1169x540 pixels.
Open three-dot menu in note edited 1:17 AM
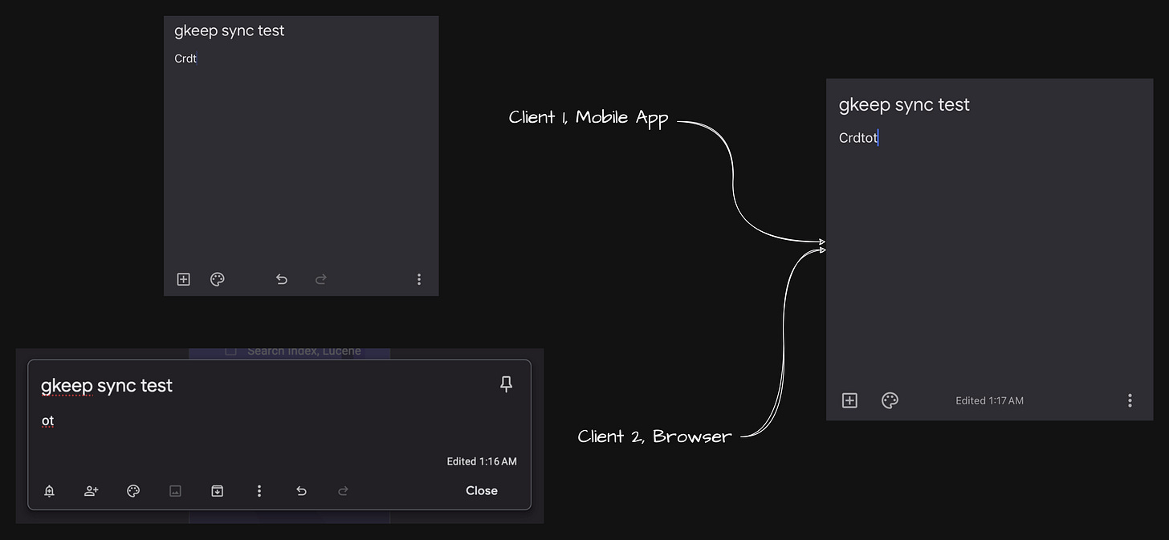pos(1130,400)
